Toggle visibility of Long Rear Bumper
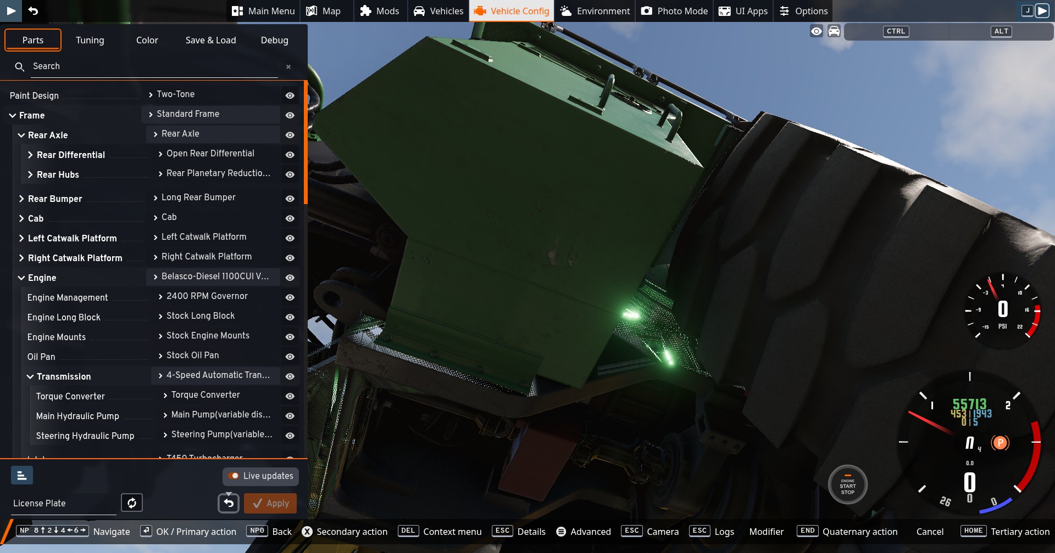Screen dimensions: 1055x553 (290, 199)
